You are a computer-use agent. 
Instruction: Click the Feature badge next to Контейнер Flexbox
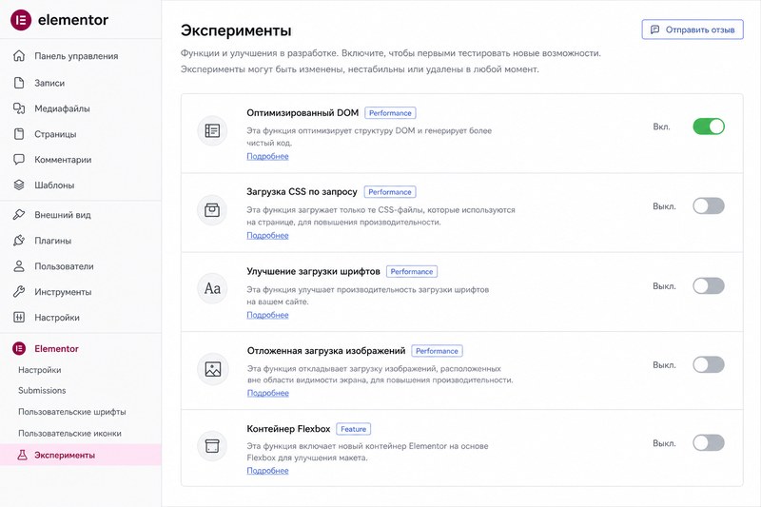pos(353,429)
